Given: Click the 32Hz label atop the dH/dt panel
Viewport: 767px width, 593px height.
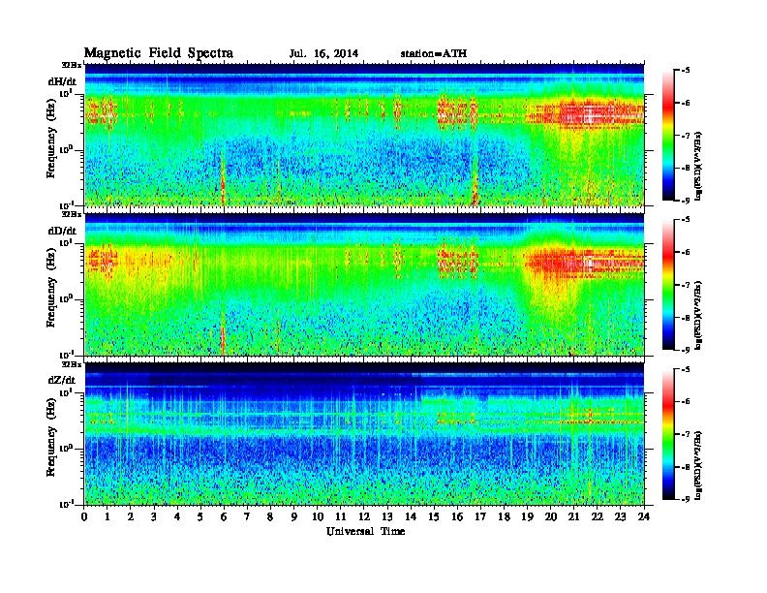Looking at the screenshot, I should tap(72, 64).
